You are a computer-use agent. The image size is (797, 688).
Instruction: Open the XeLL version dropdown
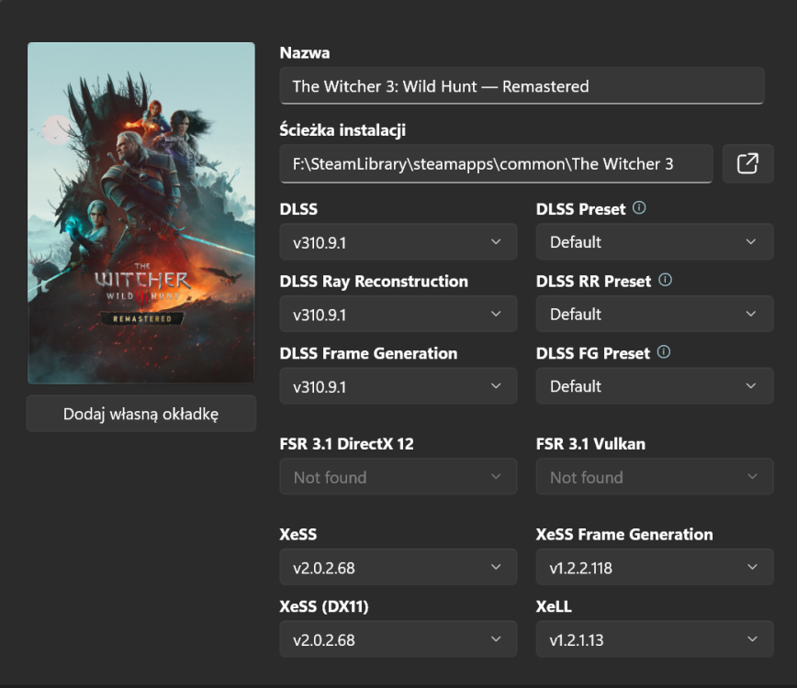(x=655, y=639)
